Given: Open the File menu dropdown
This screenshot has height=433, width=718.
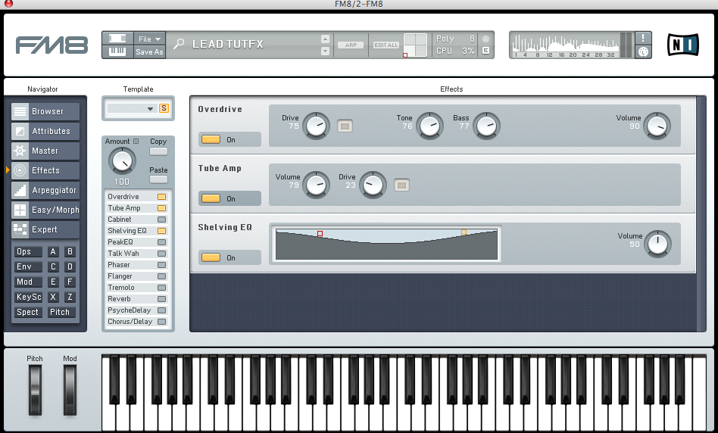Looking at the screenshot, I should point(149,39).
